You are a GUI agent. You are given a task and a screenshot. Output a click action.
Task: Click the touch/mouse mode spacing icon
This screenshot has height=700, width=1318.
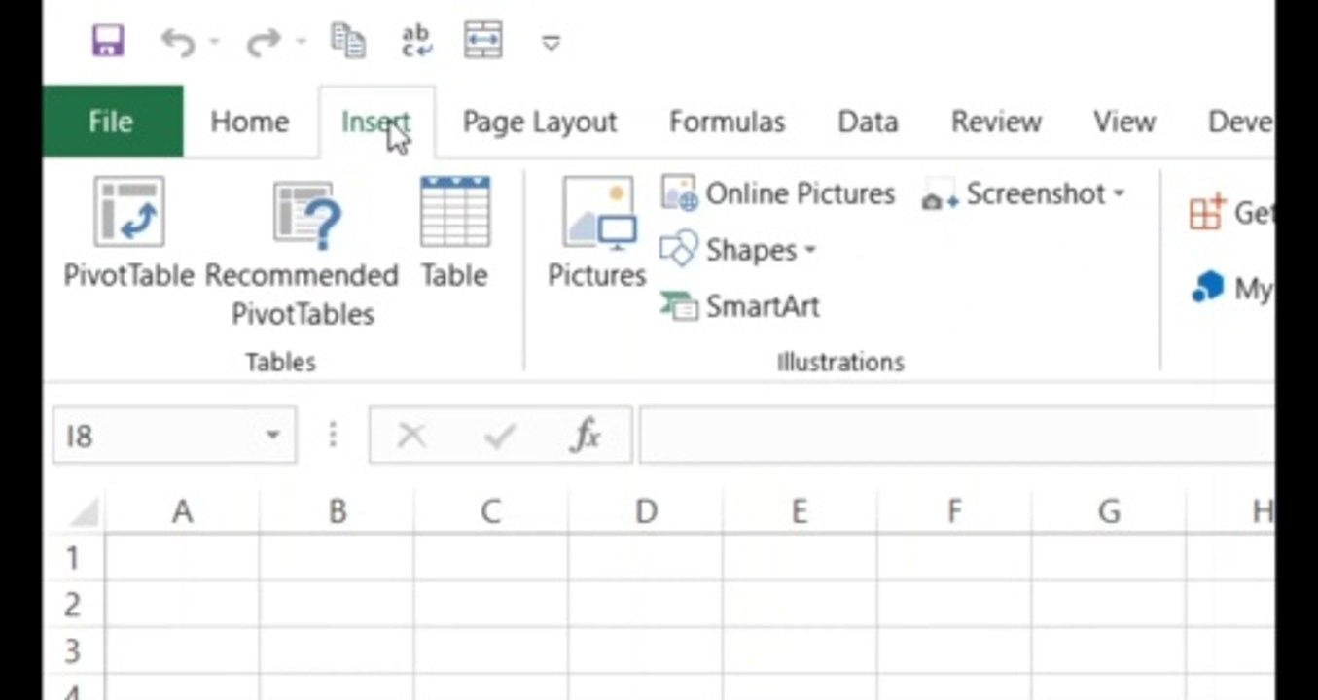pyautogui.click(x=483, y=41)
